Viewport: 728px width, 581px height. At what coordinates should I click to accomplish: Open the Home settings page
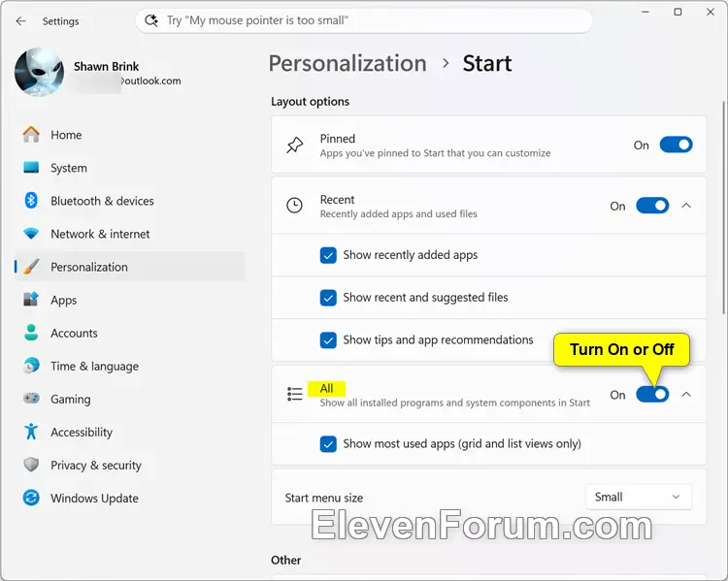point(129,135)
